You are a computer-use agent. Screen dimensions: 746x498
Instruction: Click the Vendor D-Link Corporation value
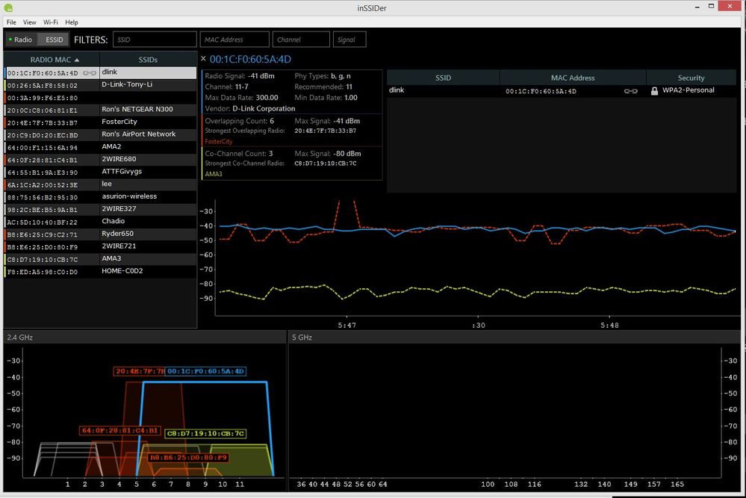point(264,108)
